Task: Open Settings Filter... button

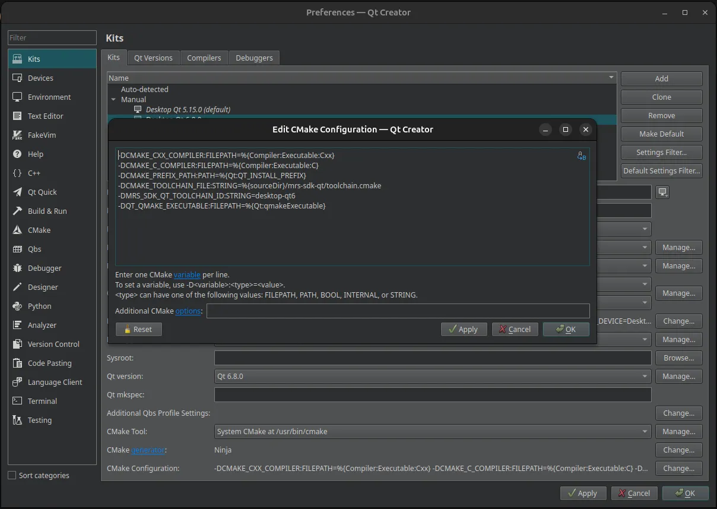Action: pyautogui.click(x=662, y=152)
